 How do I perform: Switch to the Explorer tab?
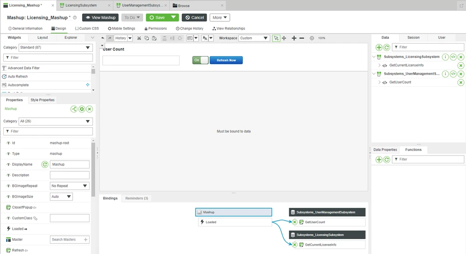coord(71,37)
